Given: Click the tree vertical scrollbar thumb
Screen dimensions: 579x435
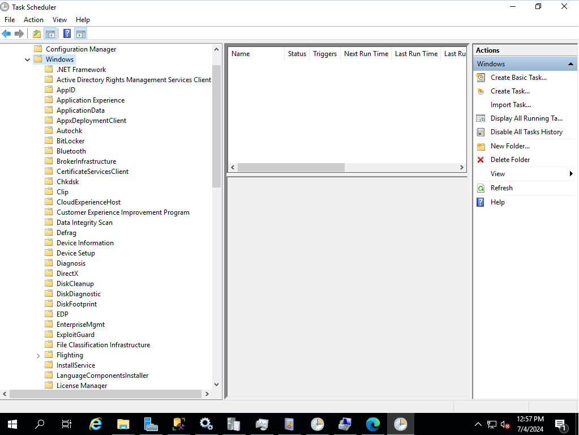Looking at the screenshot, I should click(x=216, y=126).
